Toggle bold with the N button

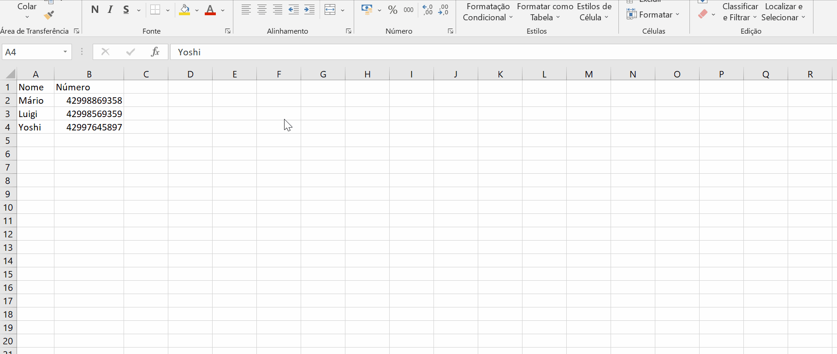click(x=95, y=10)
